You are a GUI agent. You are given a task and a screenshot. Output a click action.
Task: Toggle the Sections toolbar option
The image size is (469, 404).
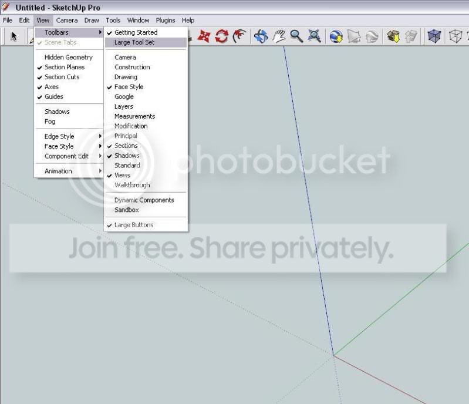tap(146, 146)
